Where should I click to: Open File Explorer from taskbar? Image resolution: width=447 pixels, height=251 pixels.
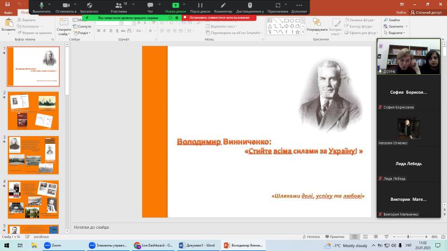click(34, 245)
